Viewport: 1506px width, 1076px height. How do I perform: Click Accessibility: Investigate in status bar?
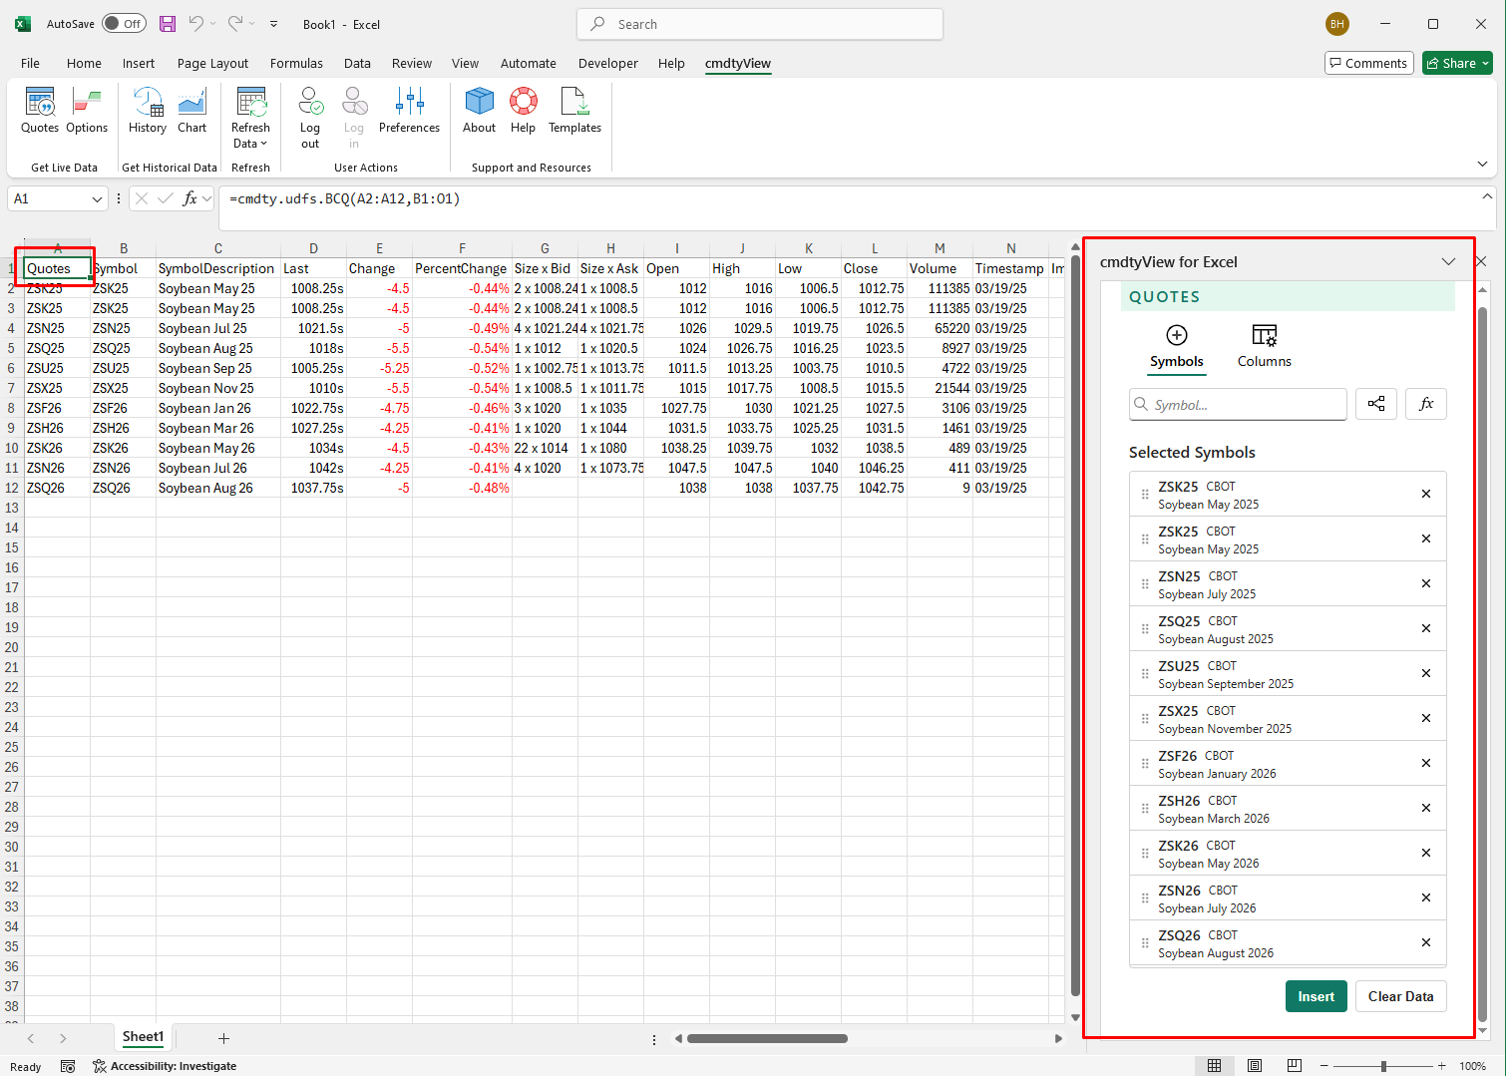165,1066
